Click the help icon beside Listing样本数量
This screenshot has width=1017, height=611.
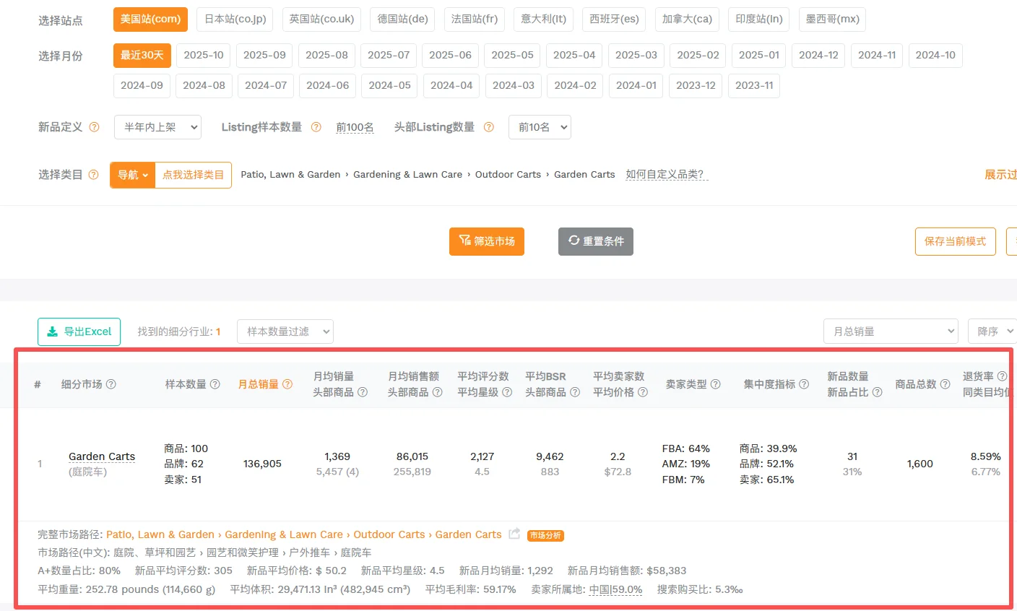(x=316, y=126)
